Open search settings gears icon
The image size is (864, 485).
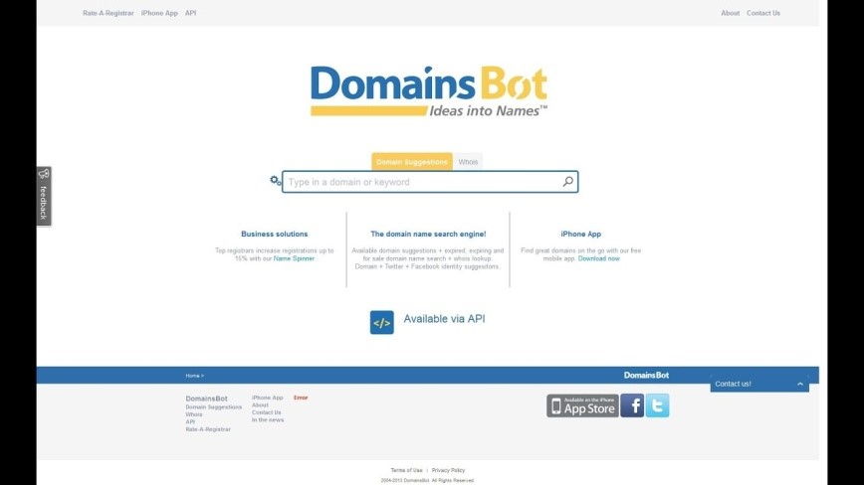[x=276, y=180]
